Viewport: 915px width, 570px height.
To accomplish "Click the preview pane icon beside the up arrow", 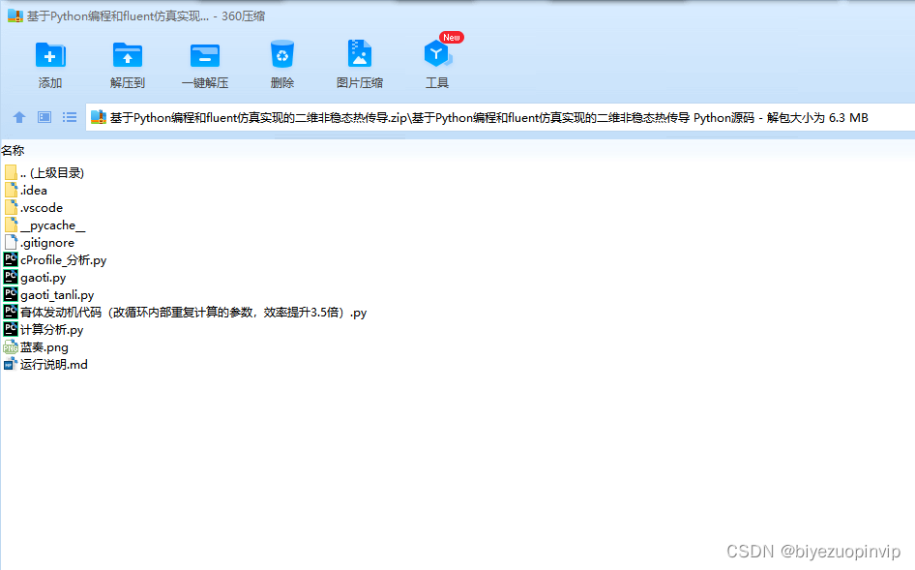I will pyautogui.click(x=43, y=116).
